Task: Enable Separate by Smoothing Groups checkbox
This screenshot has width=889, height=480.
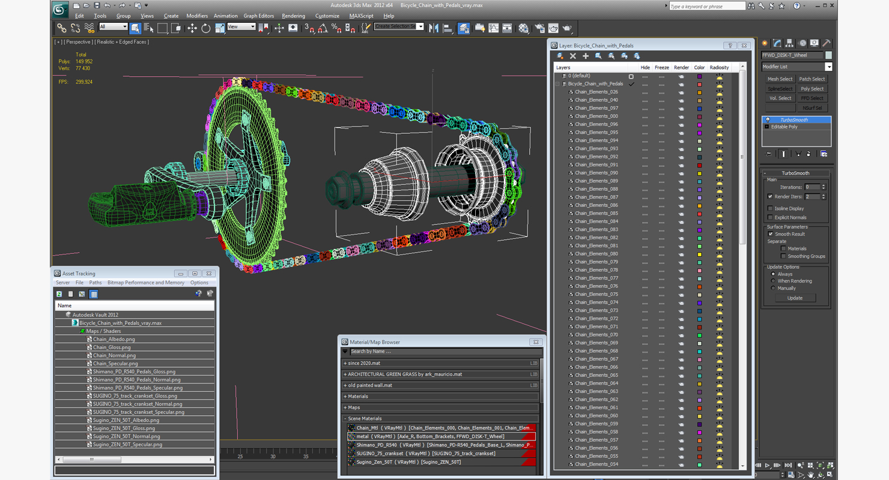Action: [x=783, y=256]
